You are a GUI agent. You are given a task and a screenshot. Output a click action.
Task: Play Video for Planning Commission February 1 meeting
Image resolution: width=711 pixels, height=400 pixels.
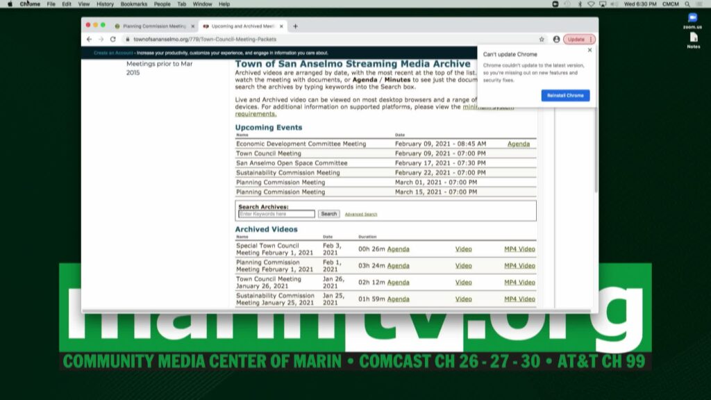point(463,266)
